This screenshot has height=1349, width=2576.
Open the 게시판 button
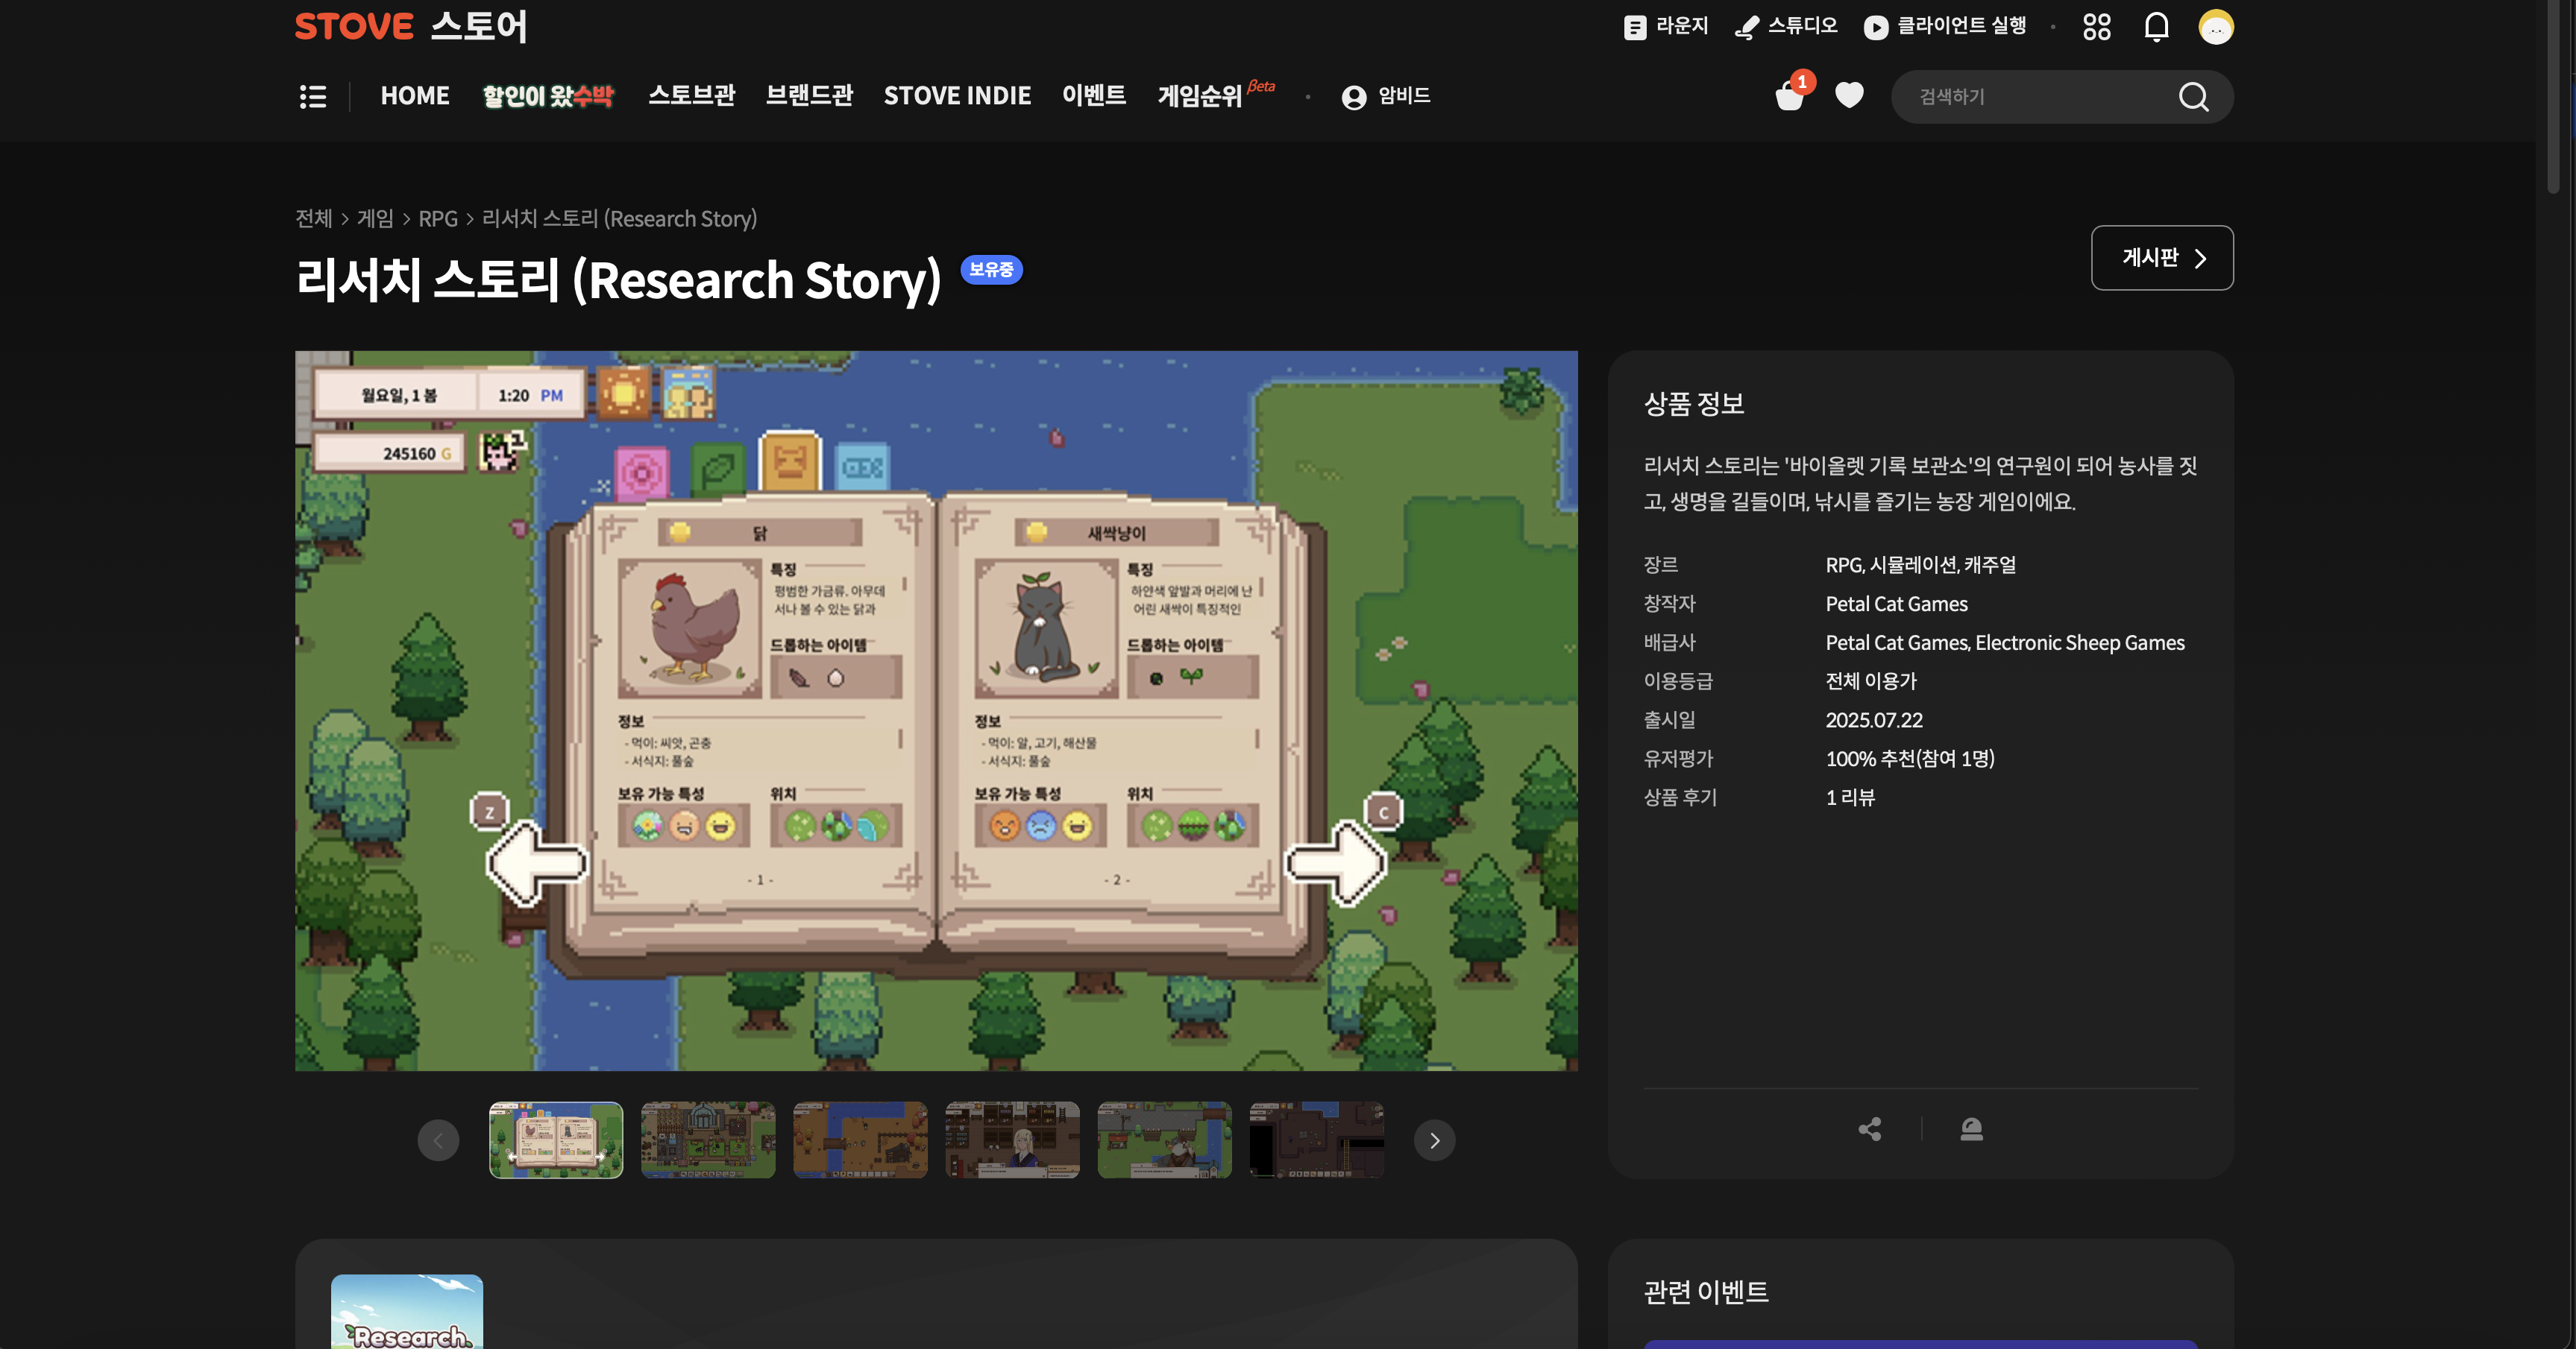pyautogui.click(x=2162, y=258)
